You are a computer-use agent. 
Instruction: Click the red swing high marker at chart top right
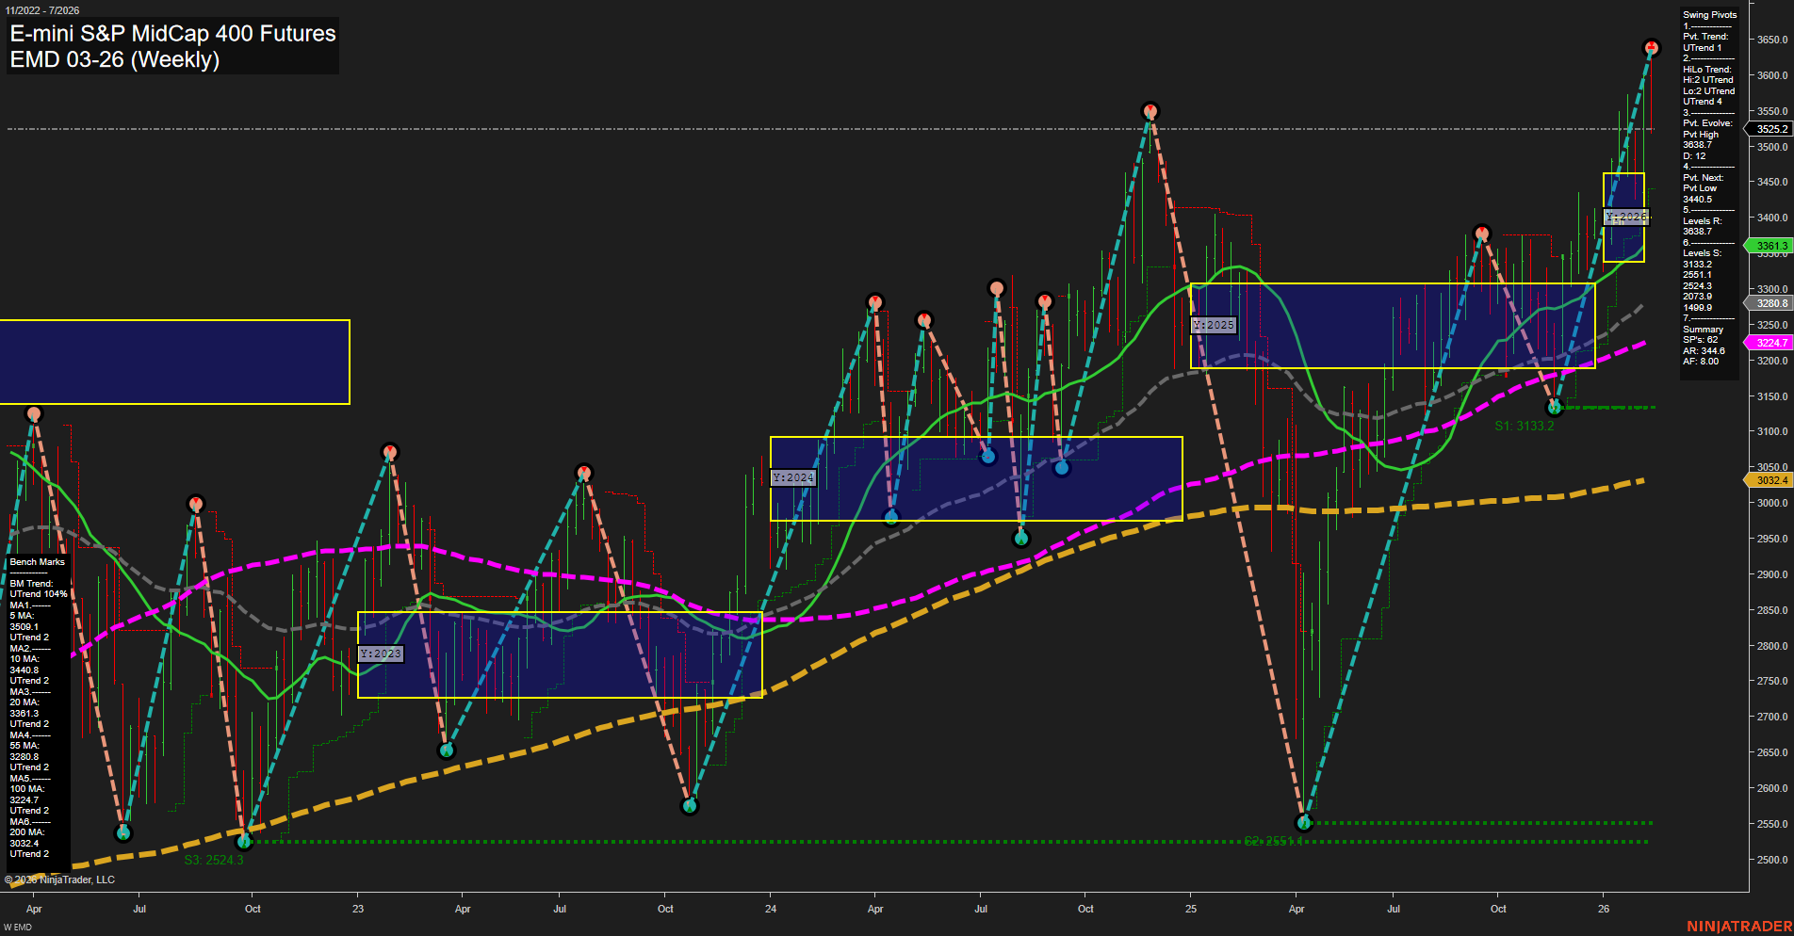pyautogui.click(x=1651, y=45)
